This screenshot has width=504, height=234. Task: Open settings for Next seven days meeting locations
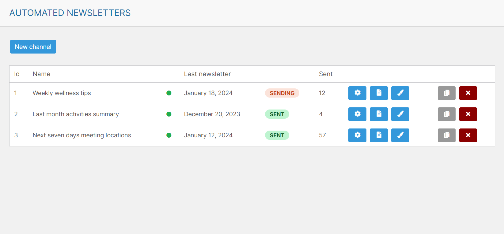click(357, 135)
